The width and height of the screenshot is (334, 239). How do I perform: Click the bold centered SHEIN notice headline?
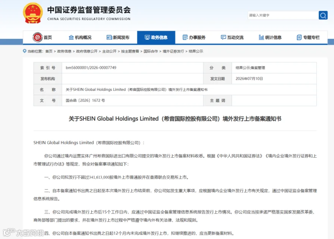pyautogui.click(x=175, y=119)
